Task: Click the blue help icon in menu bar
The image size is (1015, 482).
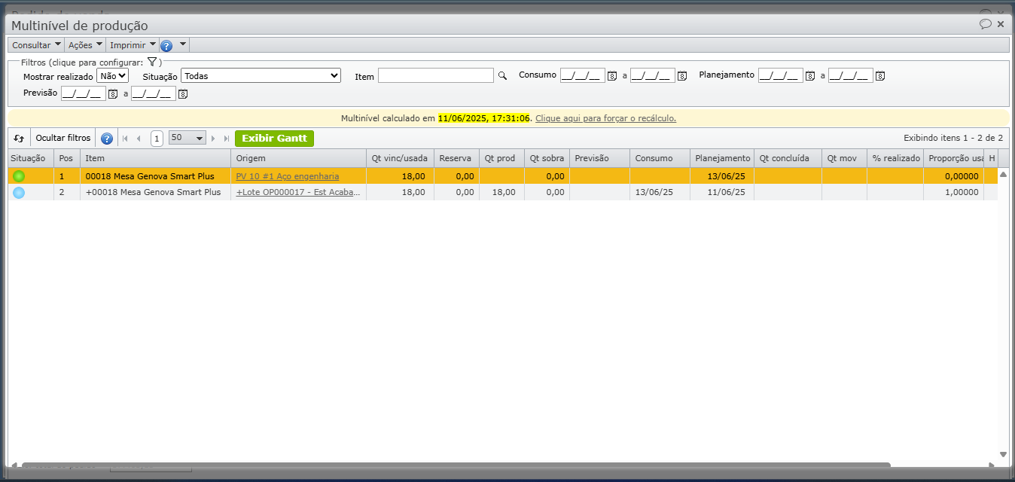Action: 167,45
